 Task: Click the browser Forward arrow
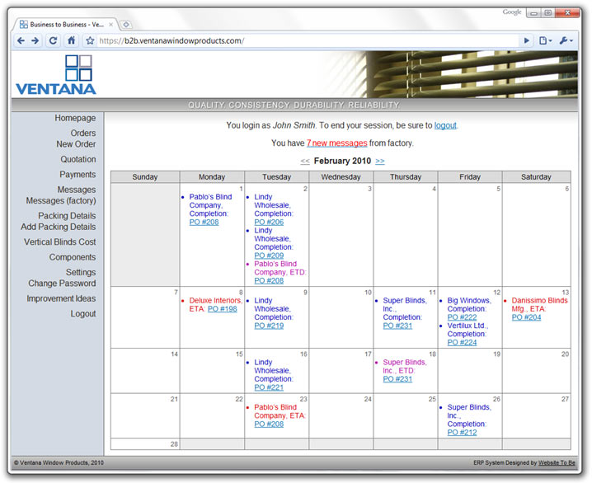tap(35, 40)
